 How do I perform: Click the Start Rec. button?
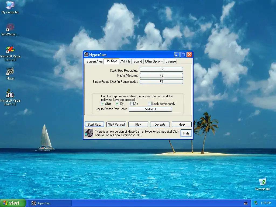click(x=94, y=125)
